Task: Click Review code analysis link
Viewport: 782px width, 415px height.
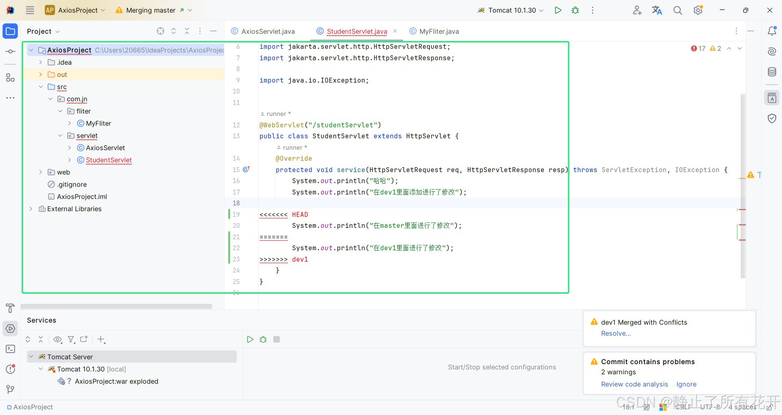Action: [x=635, y=384]
